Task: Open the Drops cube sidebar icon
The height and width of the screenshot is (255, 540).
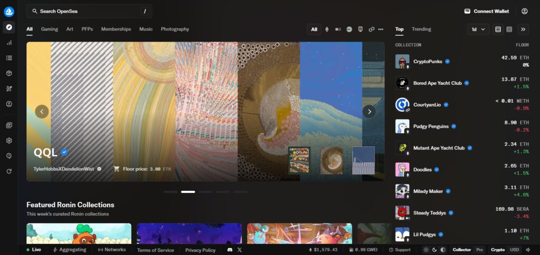Action: pos(9,73)
